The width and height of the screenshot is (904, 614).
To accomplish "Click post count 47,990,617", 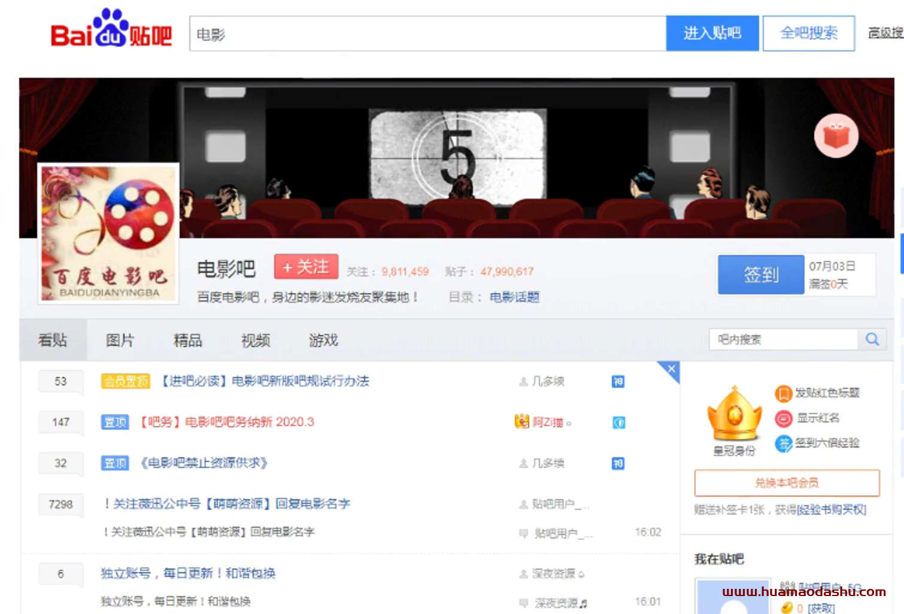I will pos(506,272).
